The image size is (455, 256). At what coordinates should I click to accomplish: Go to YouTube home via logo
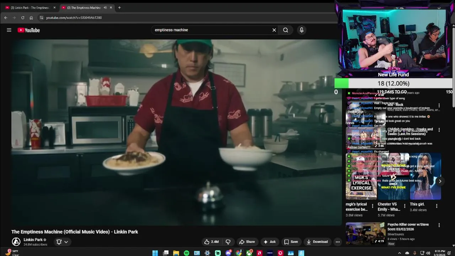pyautogui.click(x=29, y=30)
